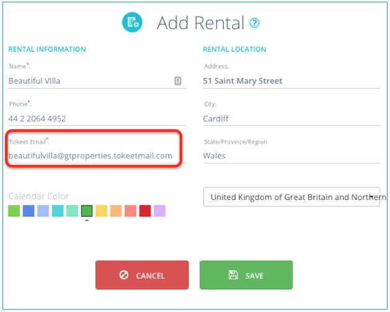The height and width of the screenshot is (312, 390).
Task: Click the teal rental building icon
Action: (x=132, y=22)
